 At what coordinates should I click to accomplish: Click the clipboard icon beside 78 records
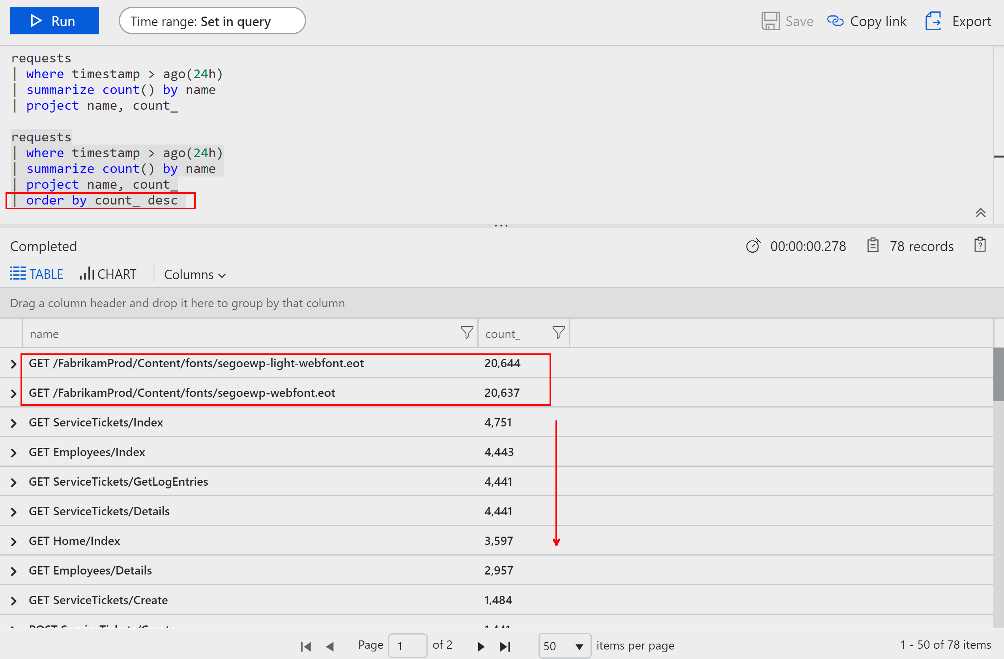point(873,245)
